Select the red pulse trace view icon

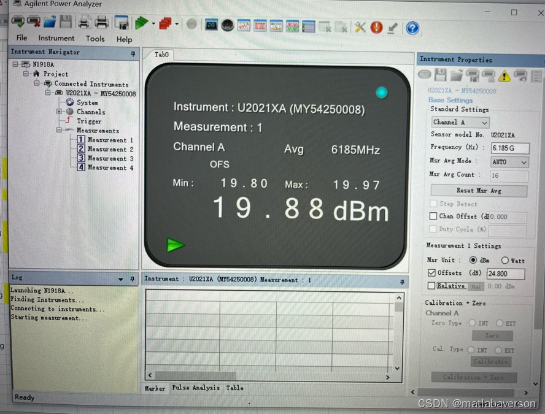(x=260, y=26)
